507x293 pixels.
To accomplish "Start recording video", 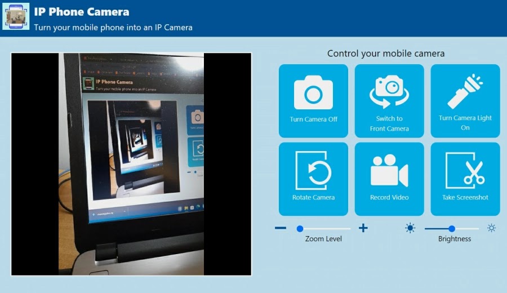I will (x=389, y=179).
